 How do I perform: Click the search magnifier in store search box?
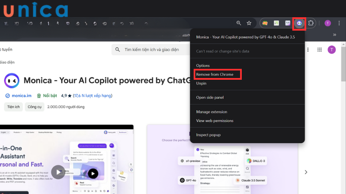pos(118,50)
